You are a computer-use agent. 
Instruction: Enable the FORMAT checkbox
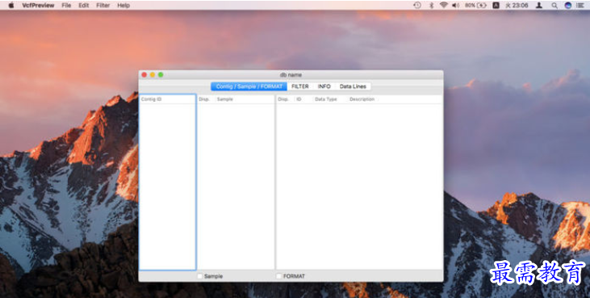pyautogui.click(x=278, y=276)
